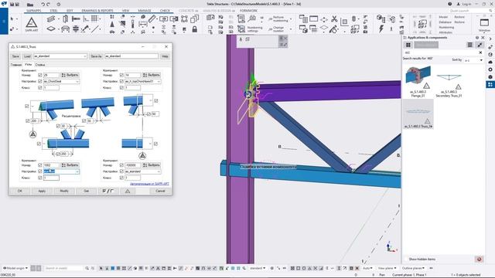495x278 pixels.
Task: Click the thumbnails view icon in Applications panel
Action: [408, 45]
